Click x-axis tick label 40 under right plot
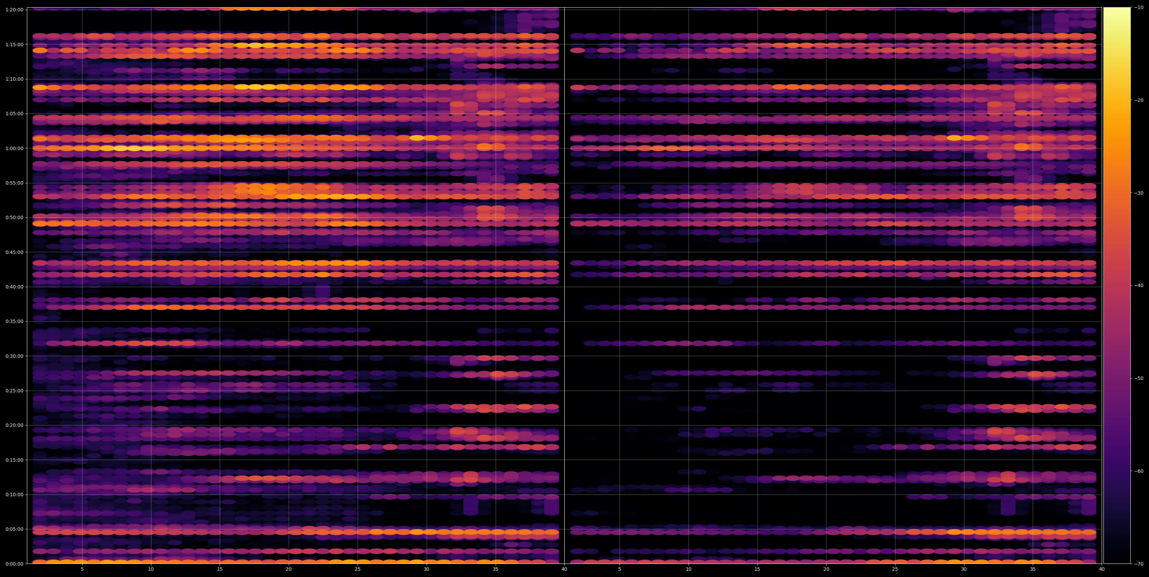Viewport: 1149px width, 577px height. [x=1102, y=569]
